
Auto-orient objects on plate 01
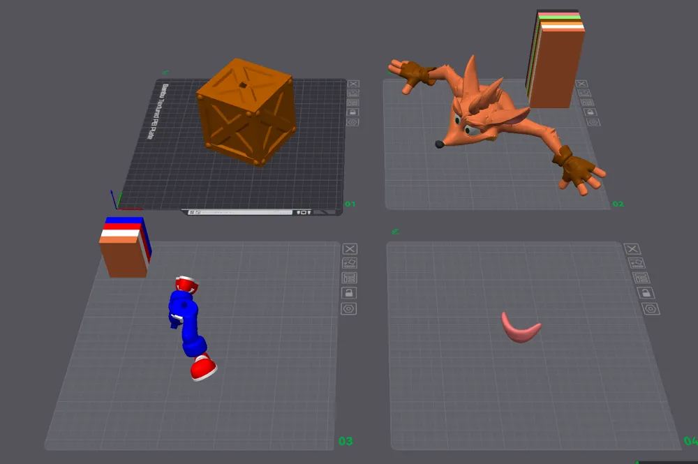point(353,93)
